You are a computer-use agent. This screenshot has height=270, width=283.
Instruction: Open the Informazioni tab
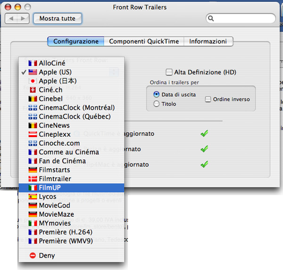[208, 41]
